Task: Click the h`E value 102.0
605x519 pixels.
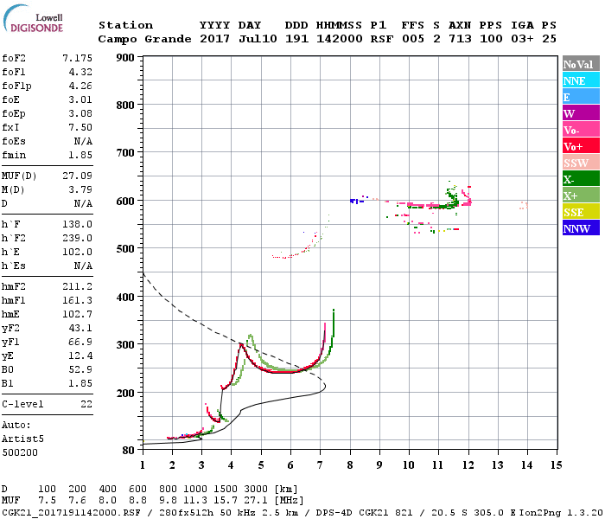Action: pos(77,253)
